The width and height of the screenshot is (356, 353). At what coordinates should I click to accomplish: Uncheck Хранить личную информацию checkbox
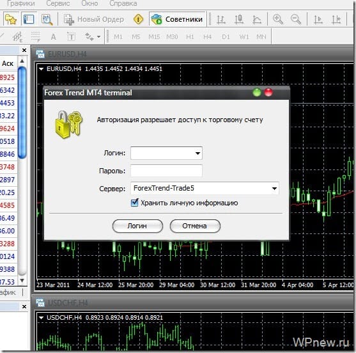tap(134, 202)
